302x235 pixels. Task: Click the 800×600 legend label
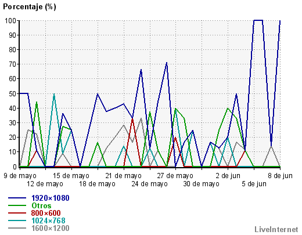coord(46,213)
